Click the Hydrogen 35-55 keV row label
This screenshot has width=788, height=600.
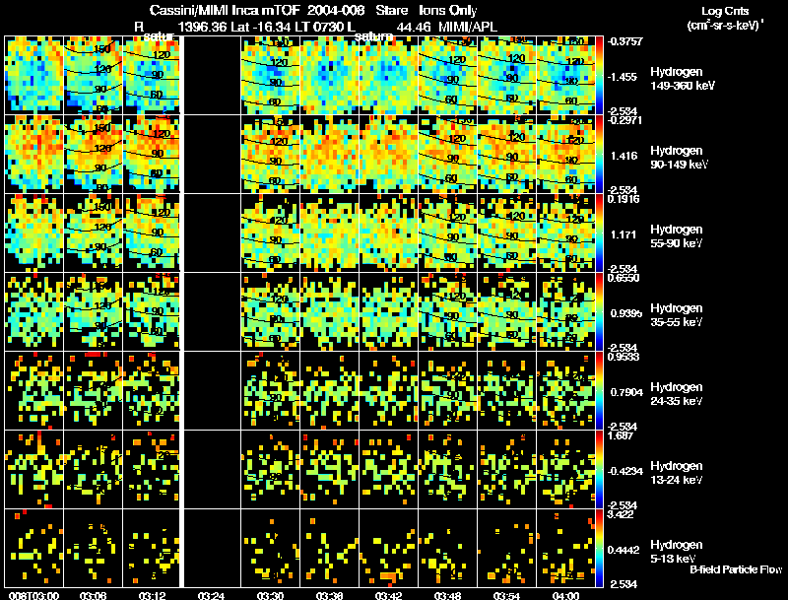pyautogui.click(x=677, y=315)
